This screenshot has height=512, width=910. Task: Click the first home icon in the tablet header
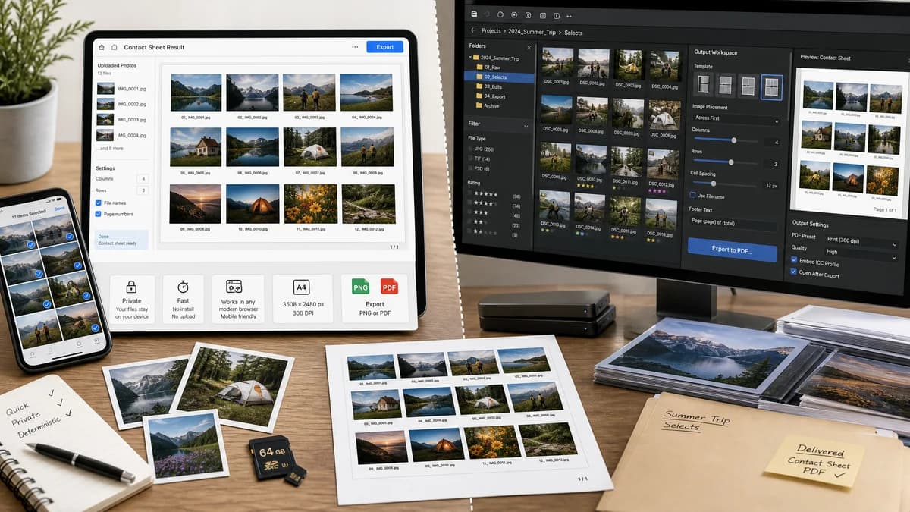(x=102, y=47)
